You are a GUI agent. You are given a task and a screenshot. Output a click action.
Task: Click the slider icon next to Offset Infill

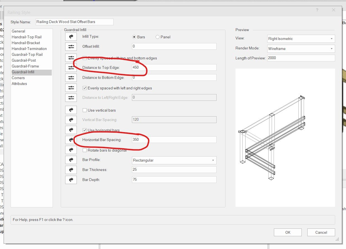[71, 46]
